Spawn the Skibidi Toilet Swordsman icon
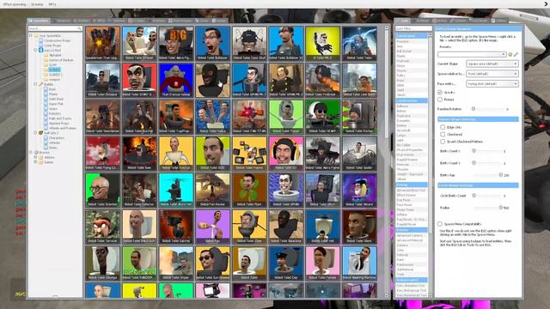This screenshot has height=309, width=550. pos(103,117)
